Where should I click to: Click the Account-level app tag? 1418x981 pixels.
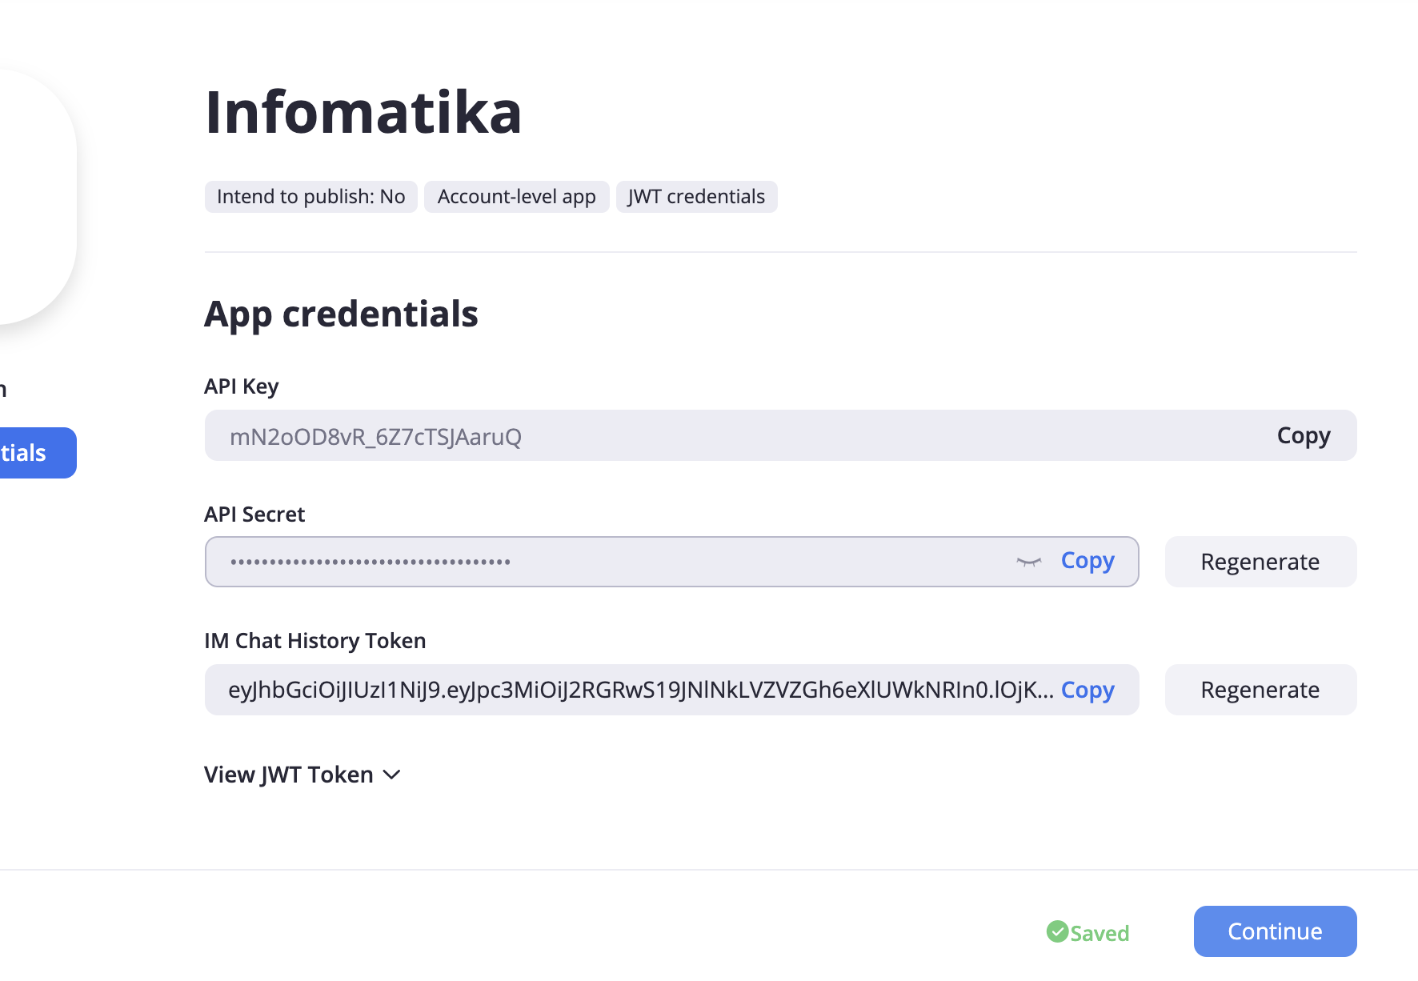(517, 197)
